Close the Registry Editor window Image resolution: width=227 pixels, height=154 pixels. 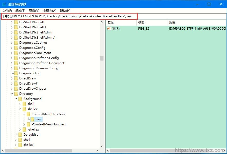[x=221, y=4]
